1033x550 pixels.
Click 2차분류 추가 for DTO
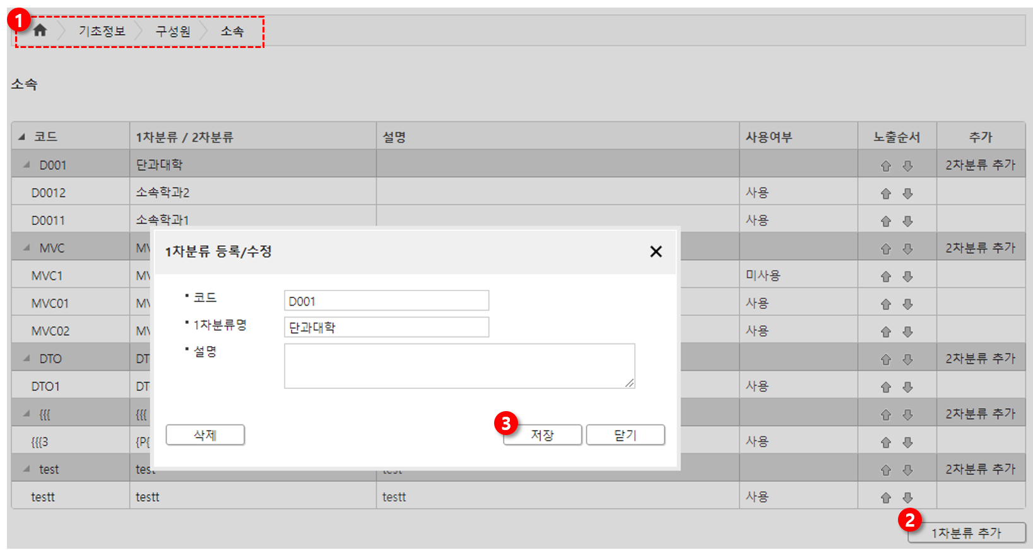pyautogui.click(x=981, y=359)
